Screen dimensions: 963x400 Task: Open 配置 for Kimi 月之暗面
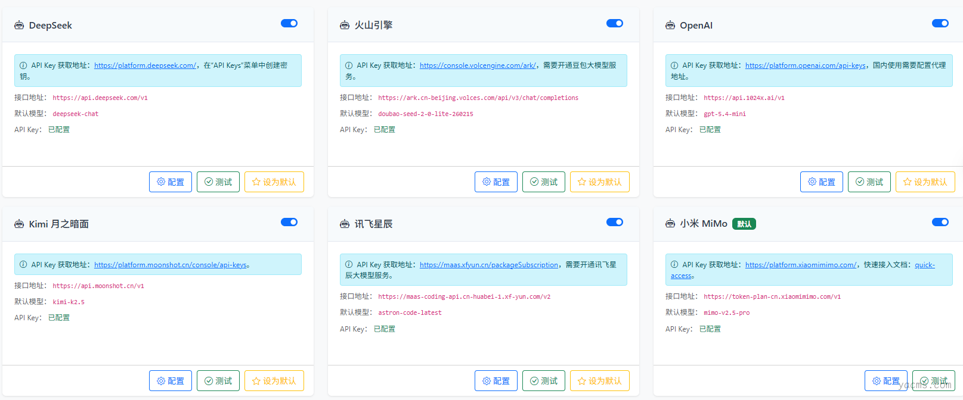click(x=171, y=380)
